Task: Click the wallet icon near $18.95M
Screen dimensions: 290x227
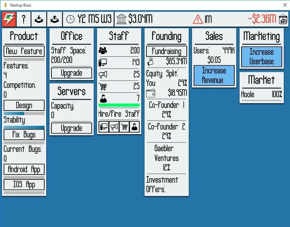Action: [x=151, y=93]
